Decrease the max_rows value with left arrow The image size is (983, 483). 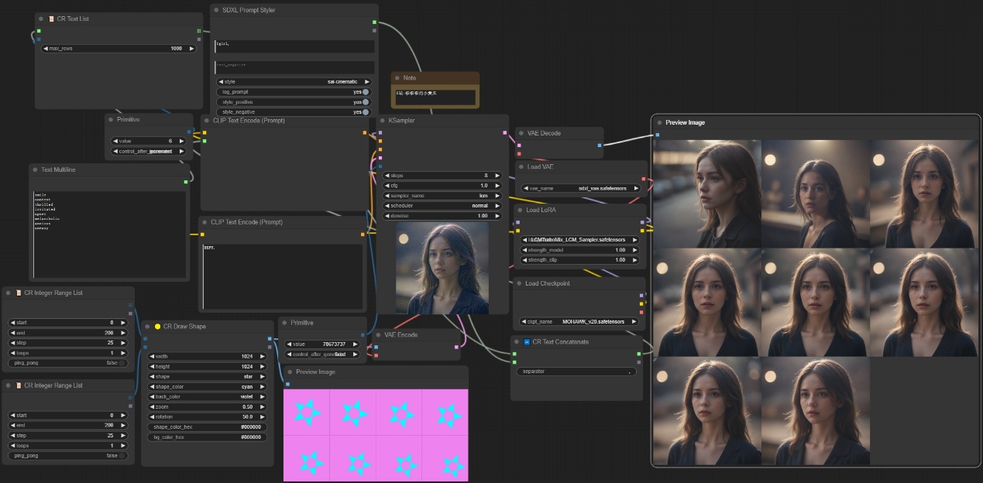click(46, 48)
